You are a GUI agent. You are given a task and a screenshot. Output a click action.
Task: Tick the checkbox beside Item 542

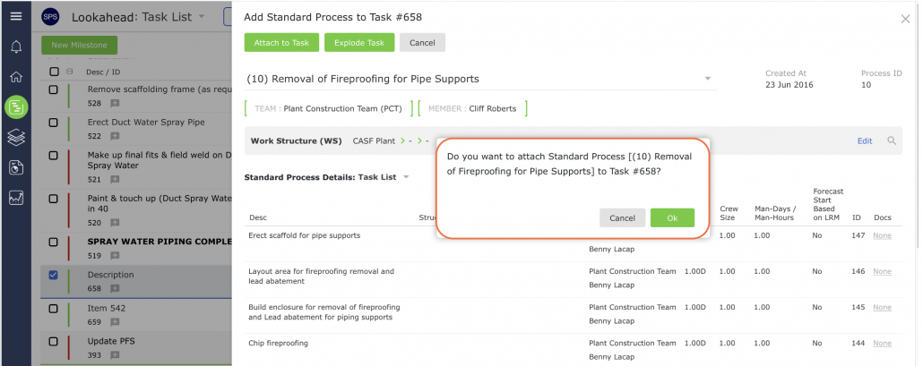pyautogui.click(x=54, y=309)
